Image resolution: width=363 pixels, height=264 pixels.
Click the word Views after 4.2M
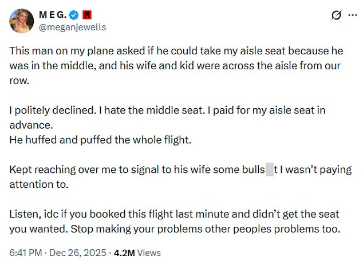[150, 253]
